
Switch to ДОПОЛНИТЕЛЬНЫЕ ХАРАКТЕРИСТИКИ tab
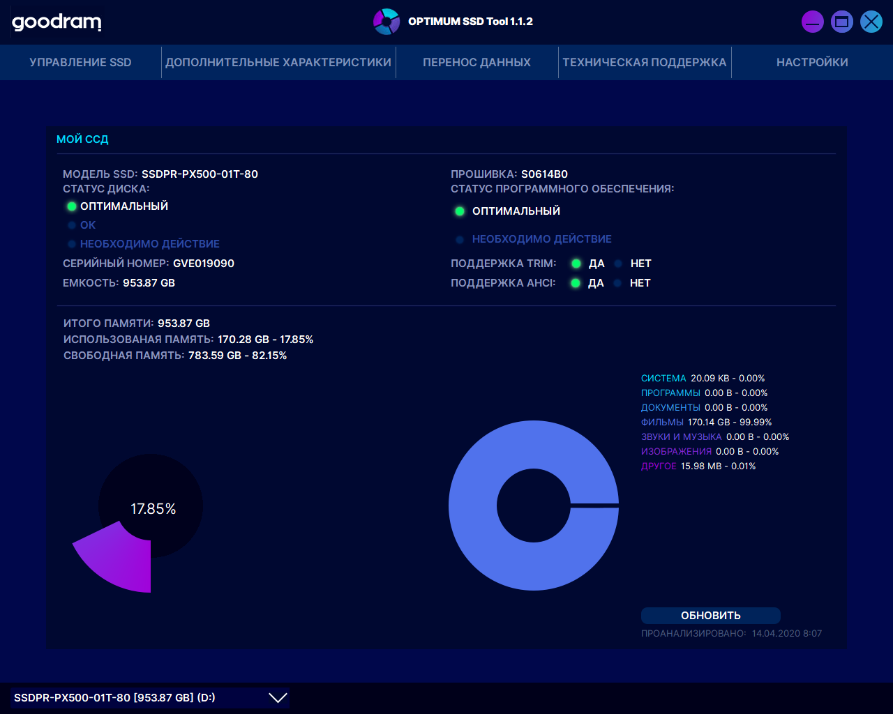[x=278, y=62]
